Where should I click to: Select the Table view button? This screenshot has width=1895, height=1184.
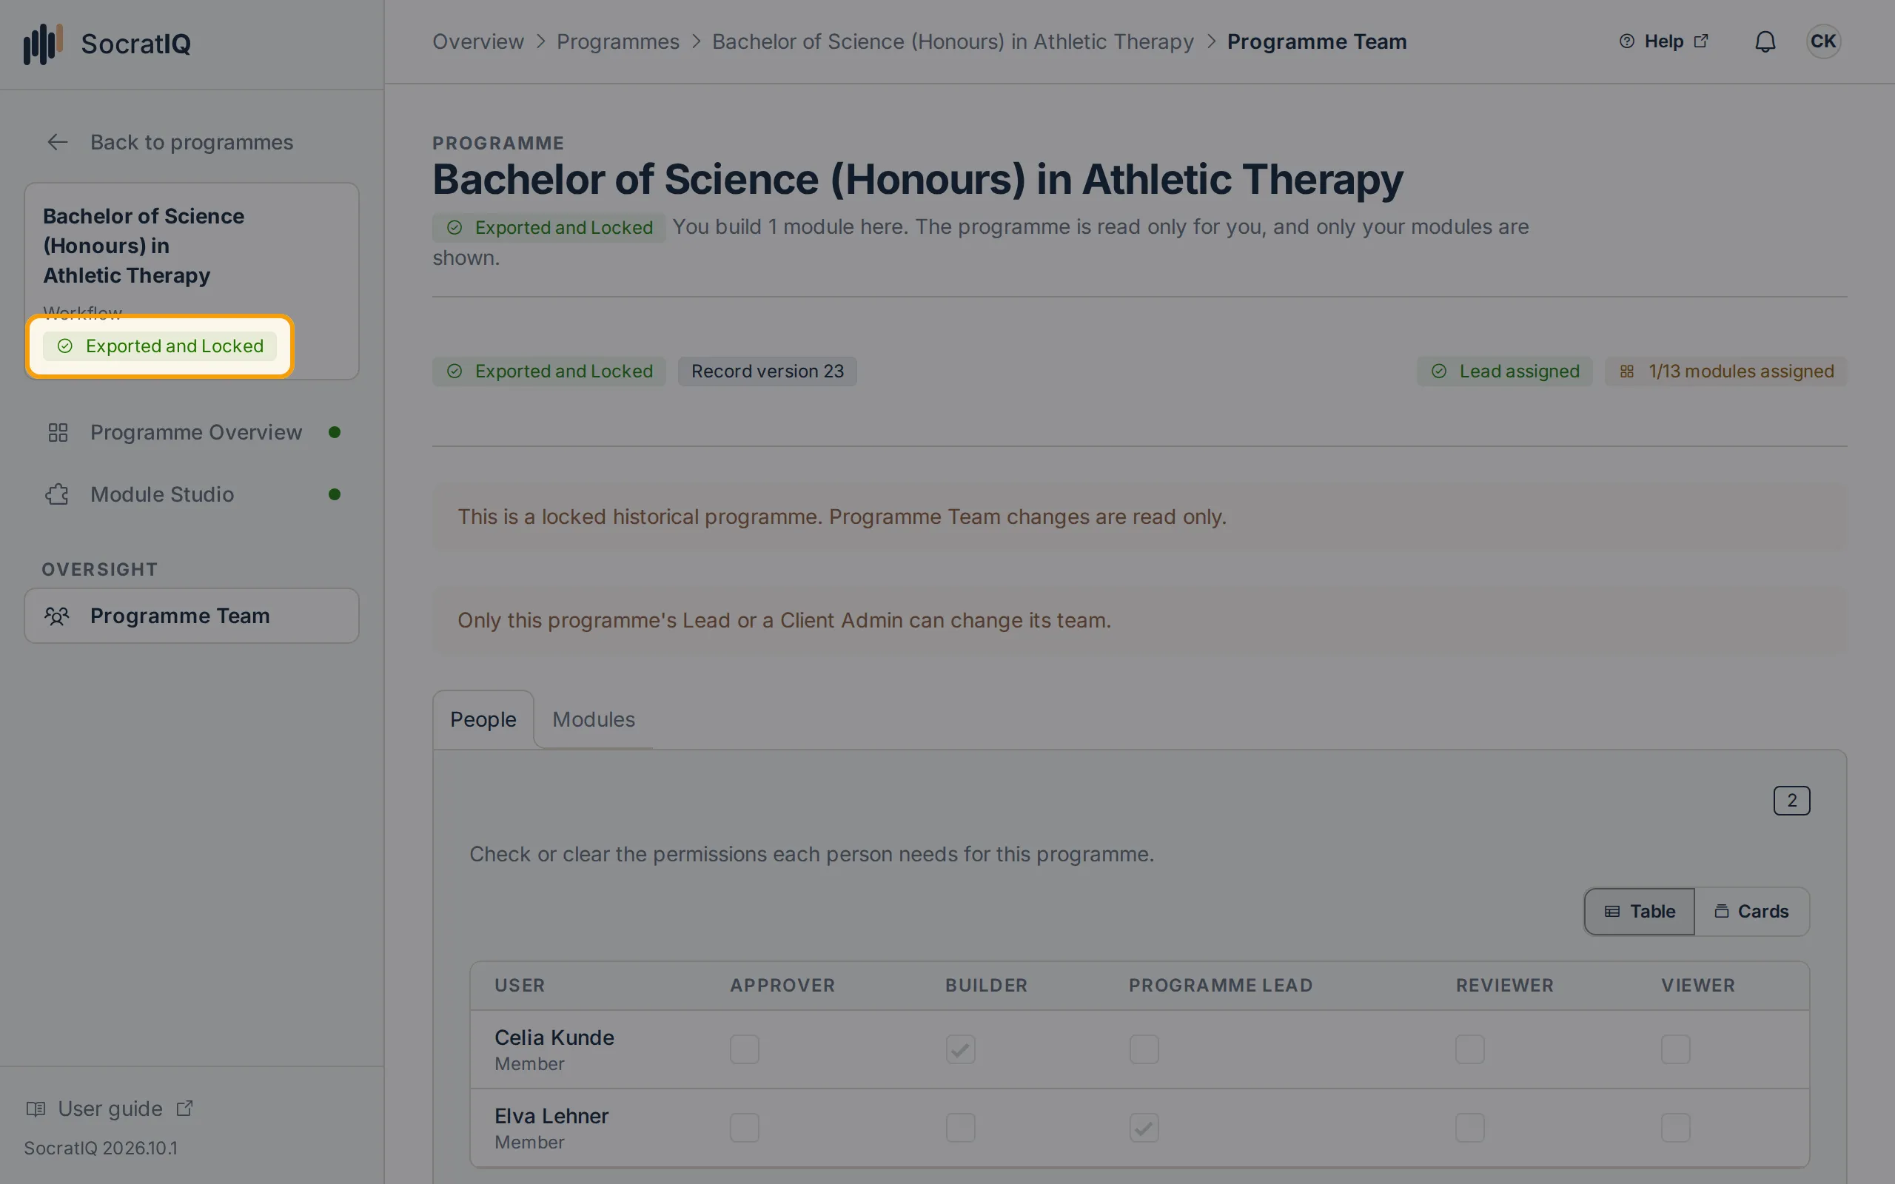point(1640,912)
